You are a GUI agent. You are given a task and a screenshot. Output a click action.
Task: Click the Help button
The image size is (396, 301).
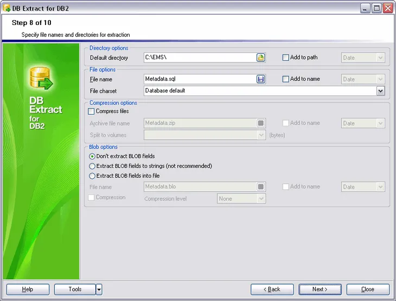pyautogui.click(x=28, y=290)
